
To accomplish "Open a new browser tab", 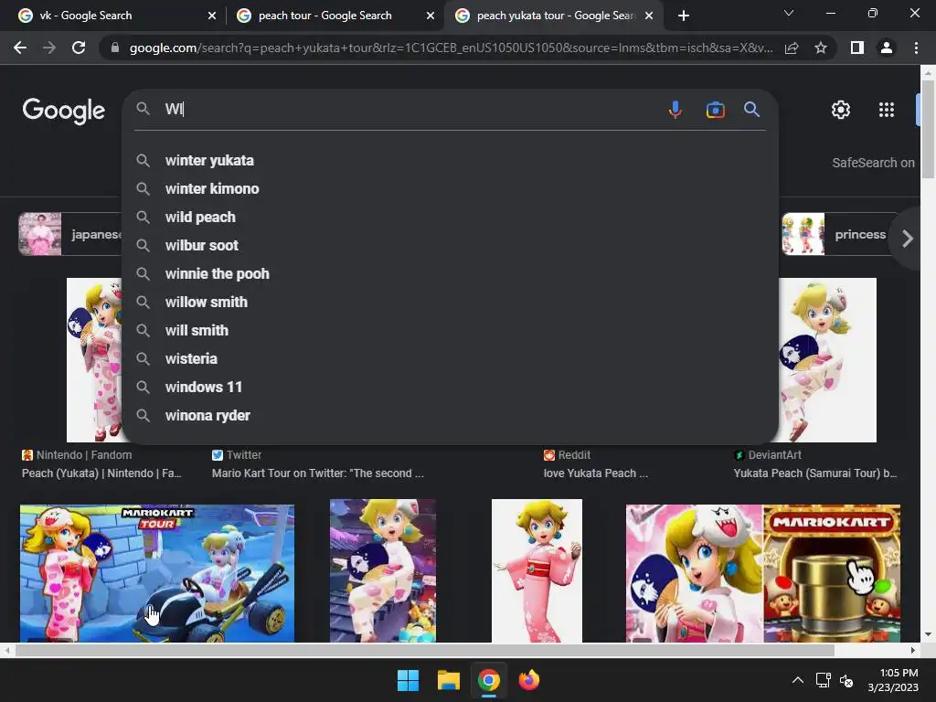I will pyautogui.click(x=684, y=16).
